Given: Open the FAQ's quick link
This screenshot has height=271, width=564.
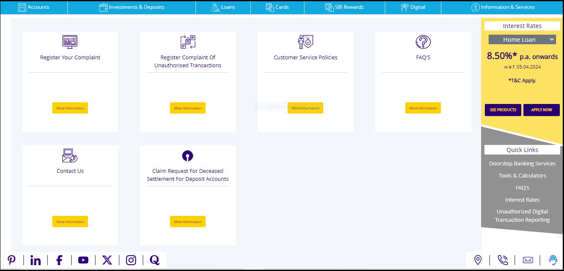Looking at the screenshot, I should click(x=522, y=188).
